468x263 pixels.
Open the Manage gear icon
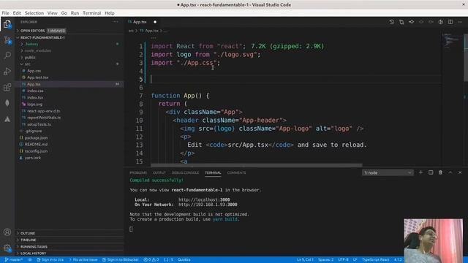(x=7, y=248)
